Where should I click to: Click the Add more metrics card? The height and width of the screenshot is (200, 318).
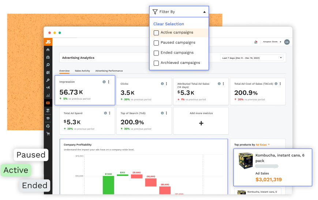(201, 121)
